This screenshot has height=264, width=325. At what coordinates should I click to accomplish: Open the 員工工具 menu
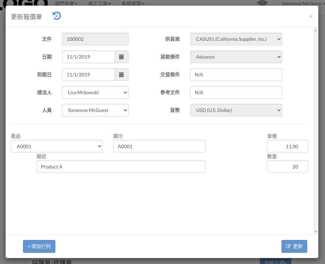click(x=100, y=3)
